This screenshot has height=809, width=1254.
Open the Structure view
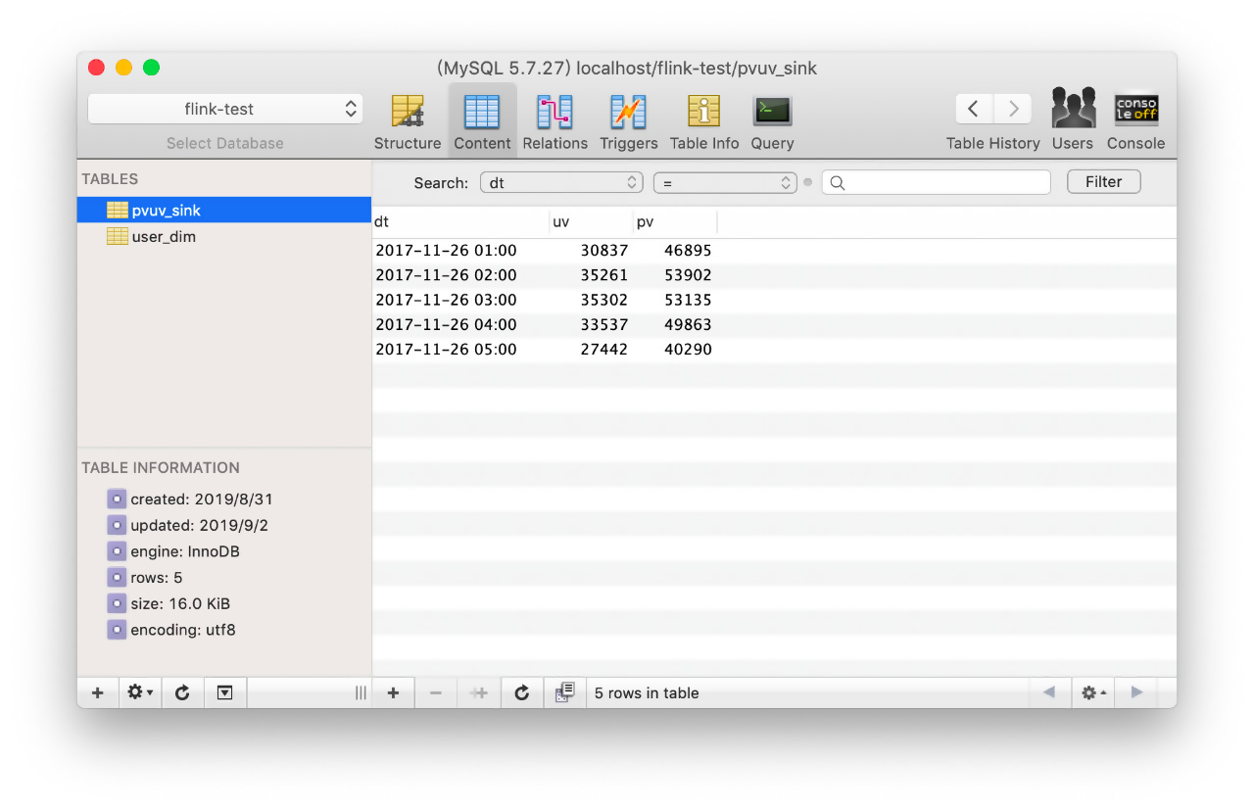[408, 121]
